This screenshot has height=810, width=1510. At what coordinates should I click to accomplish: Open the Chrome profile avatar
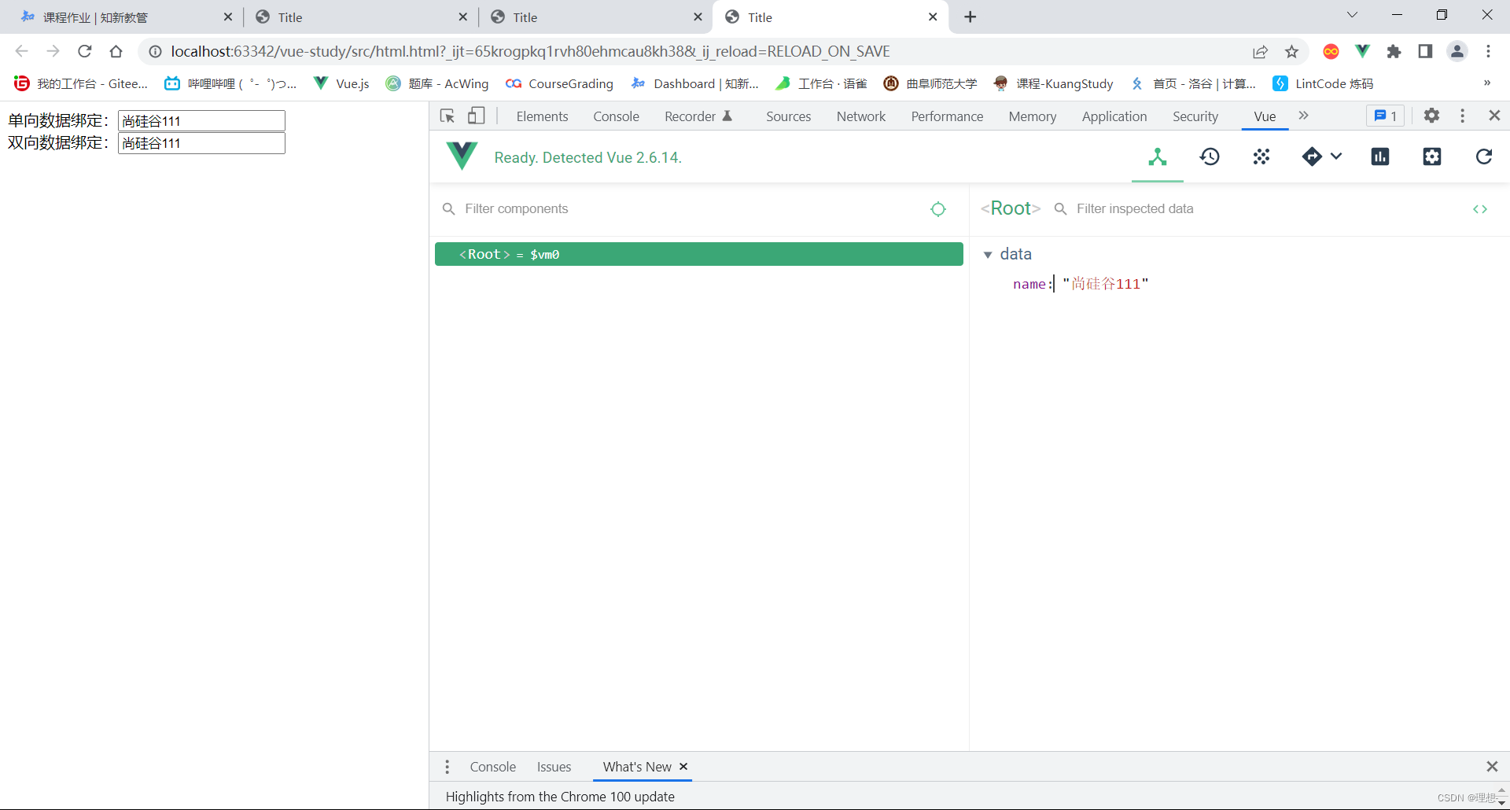[1457, 51]
